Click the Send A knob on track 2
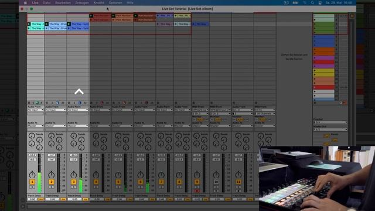The width and height of the screenshot is (375, 211). coord(51,136)
